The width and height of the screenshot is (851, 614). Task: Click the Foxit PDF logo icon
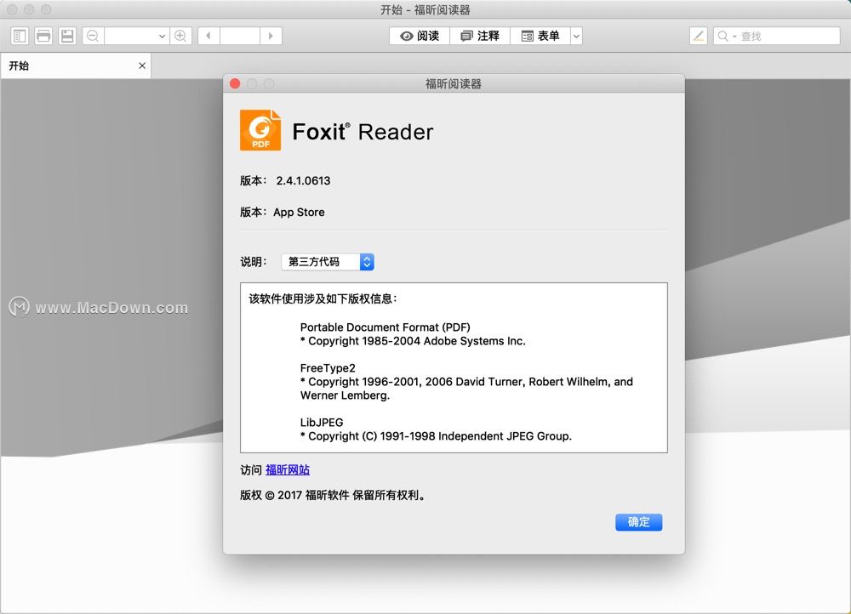click(260, 130)
